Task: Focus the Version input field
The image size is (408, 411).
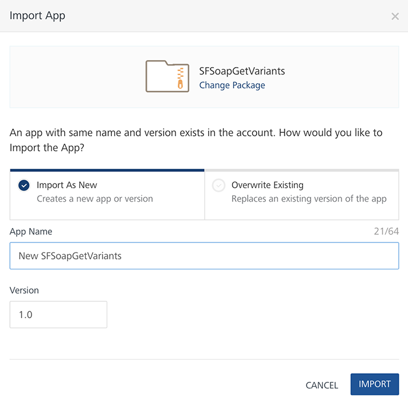Action: 58,314
